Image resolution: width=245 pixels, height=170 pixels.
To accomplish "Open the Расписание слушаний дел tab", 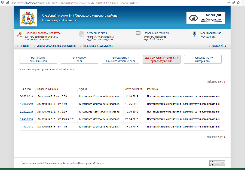I will 38,59.
